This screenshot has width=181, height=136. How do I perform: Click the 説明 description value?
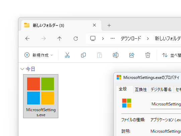click(x=166, y=131)
